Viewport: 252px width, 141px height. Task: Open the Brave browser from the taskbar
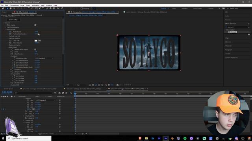tap(140, 138)
